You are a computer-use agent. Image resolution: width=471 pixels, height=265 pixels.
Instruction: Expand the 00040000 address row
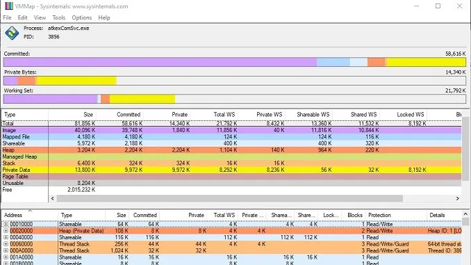(x=6, y=237)
